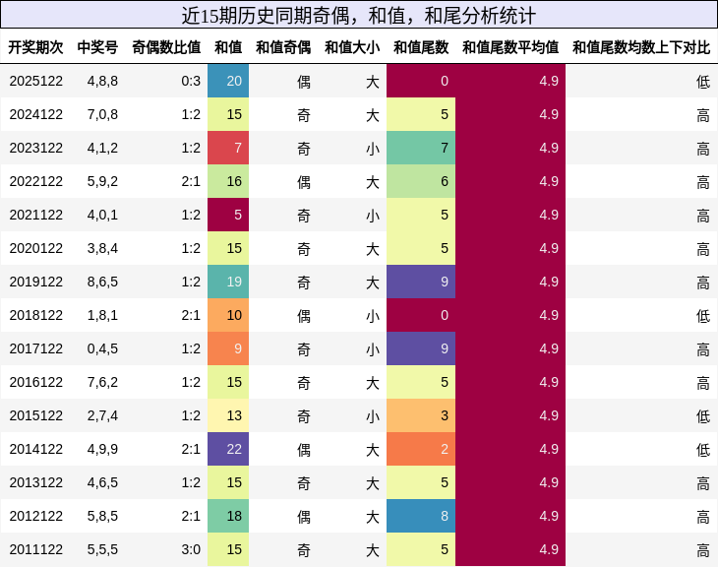
Task: Click the sum tail 3 in row 2015122
Action: 421,415
